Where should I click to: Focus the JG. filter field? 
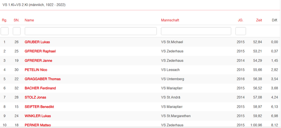coord(241,31)
